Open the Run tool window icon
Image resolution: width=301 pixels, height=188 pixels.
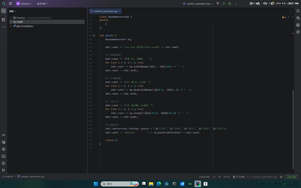[x=3, y=149]
